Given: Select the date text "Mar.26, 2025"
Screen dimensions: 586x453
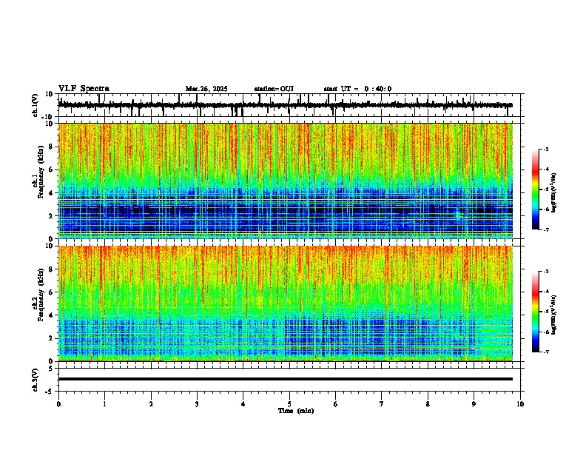Looking at the screenshot, I should click(x=206, y=89).
